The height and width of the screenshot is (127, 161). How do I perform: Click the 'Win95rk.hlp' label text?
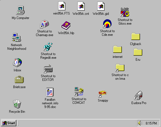point(66,33)
